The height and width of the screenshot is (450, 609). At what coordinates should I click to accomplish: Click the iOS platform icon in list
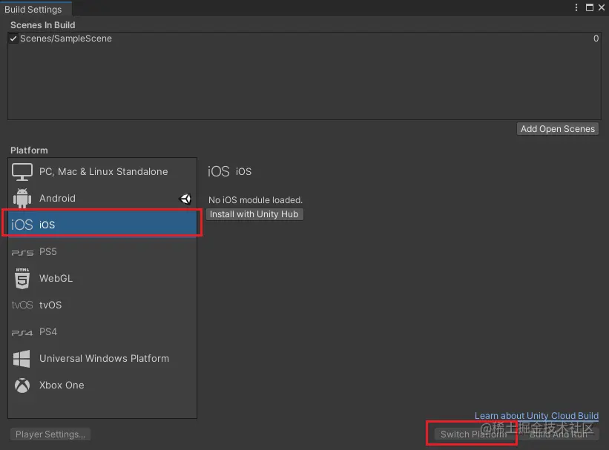(22, 225)
